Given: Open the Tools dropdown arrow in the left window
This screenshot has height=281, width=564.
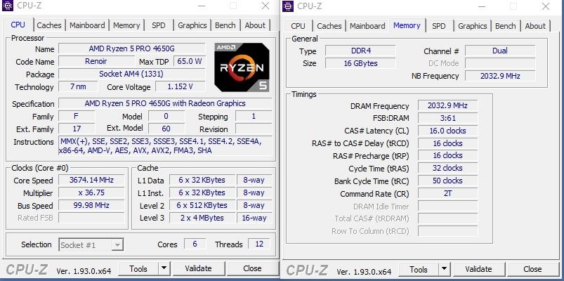Looking at the screenshot, I should click(x=164, y=268).
